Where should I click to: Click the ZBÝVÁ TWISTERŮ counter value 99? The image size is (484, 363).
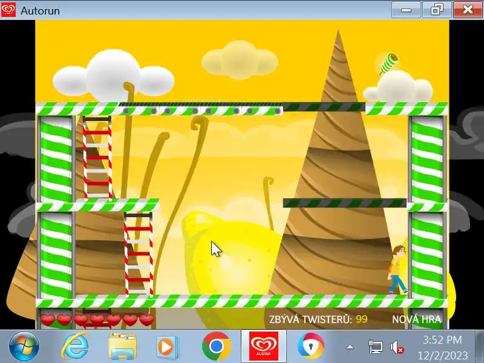(361, 319)
